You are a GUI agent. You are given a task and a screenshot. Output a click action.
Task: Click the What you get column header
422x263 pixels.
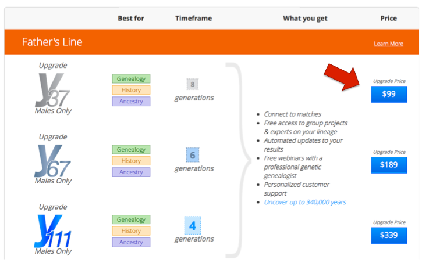(305, 19)
